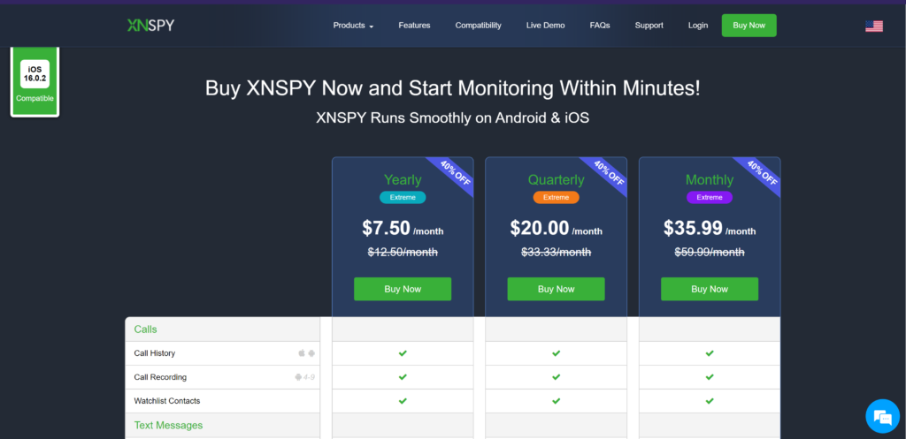Screen dimensions: 906x439
Task: Click Yearly checkmark for Call Recording
Action: (403, 377)
